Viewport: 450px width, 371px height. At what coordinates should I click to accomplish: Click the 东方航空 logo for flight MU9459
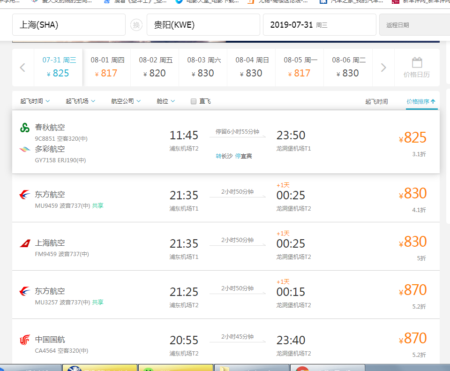(x=25, y=195)
